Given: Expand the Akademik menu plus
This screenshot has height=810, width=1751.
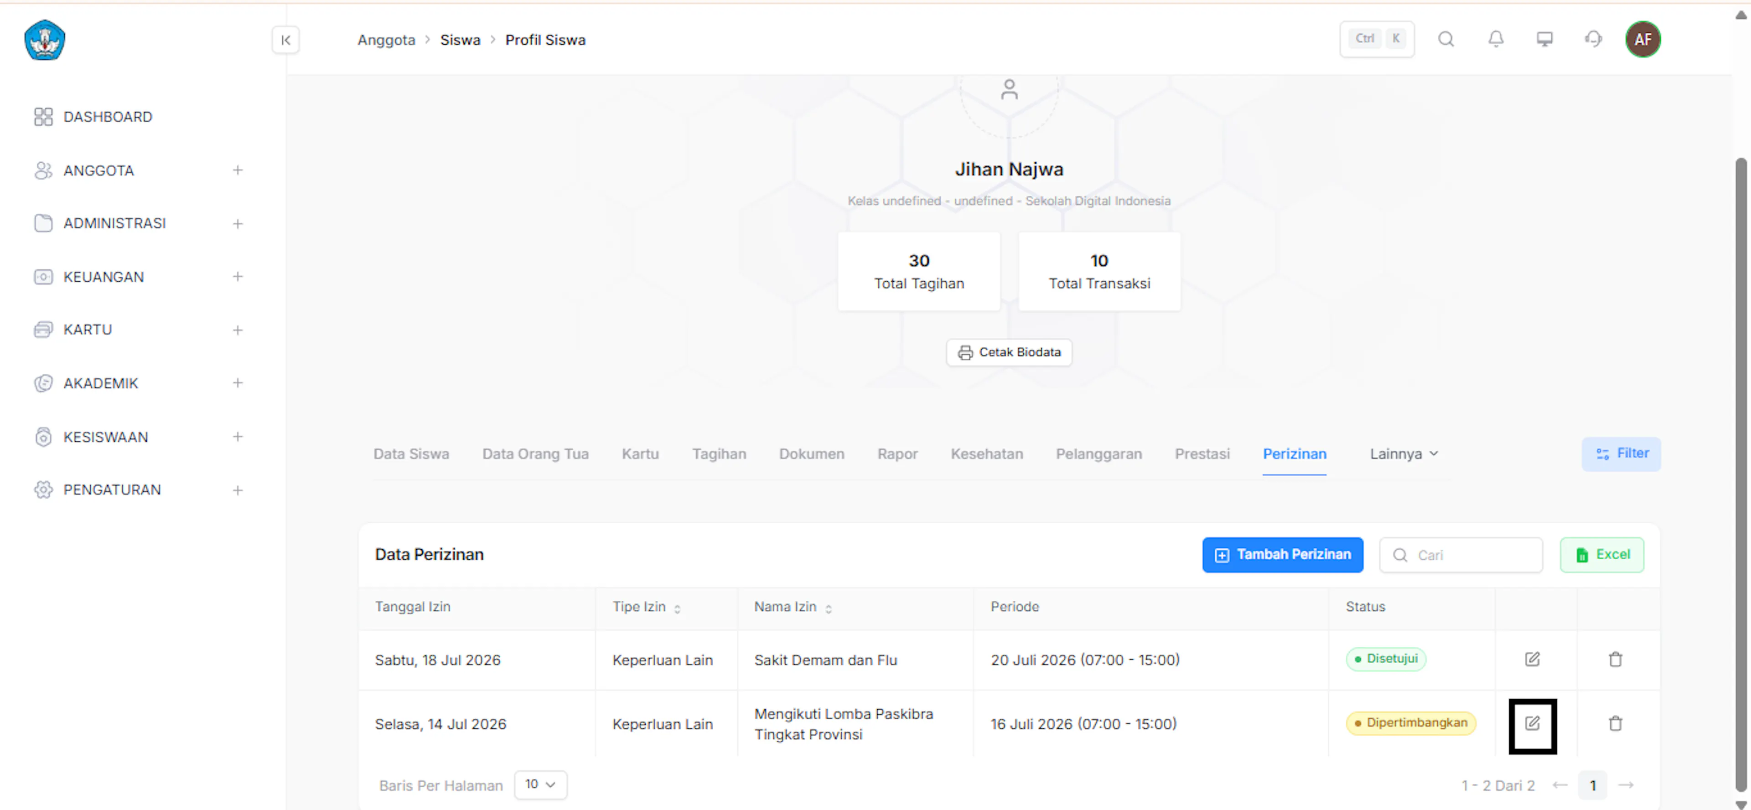Looking at the screenshot, I should point(237,384).
